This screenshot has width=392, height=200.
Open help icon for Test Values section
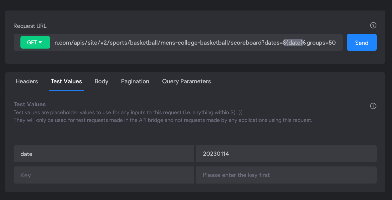pos(373,106)
